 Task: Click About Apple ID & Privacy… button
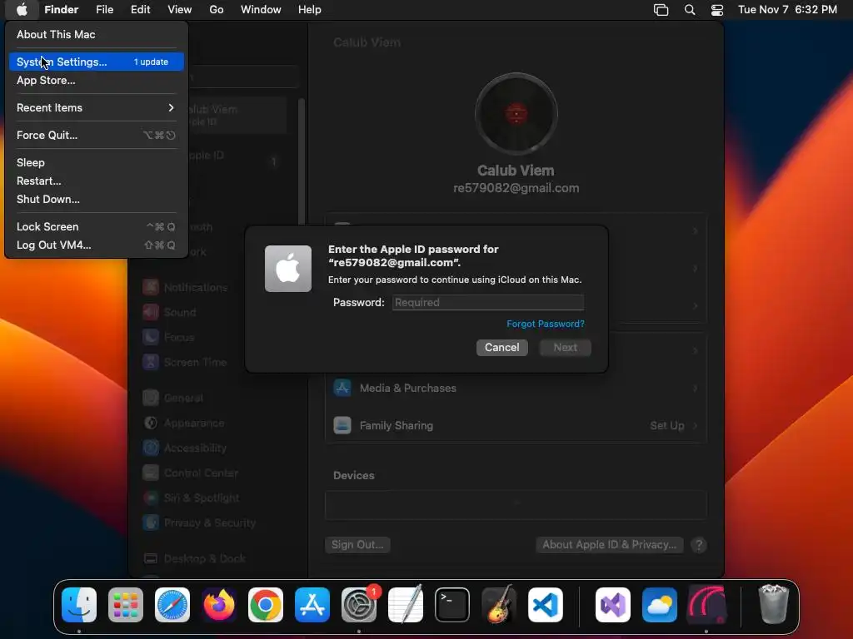[x=609, y=545]
